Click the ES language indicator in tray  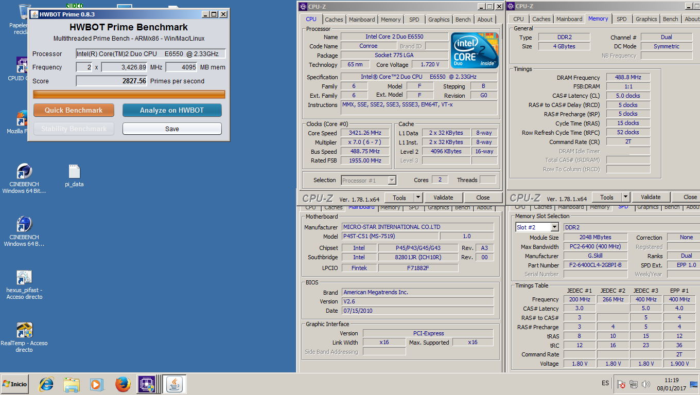pyautogui.click(x=605, y=384)
